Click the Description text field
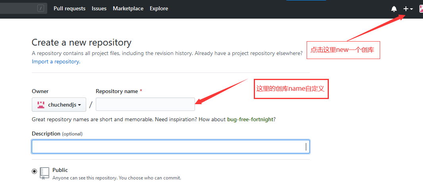Image resolution: width=423 pixels, height=185 pixels. (171, 147)
